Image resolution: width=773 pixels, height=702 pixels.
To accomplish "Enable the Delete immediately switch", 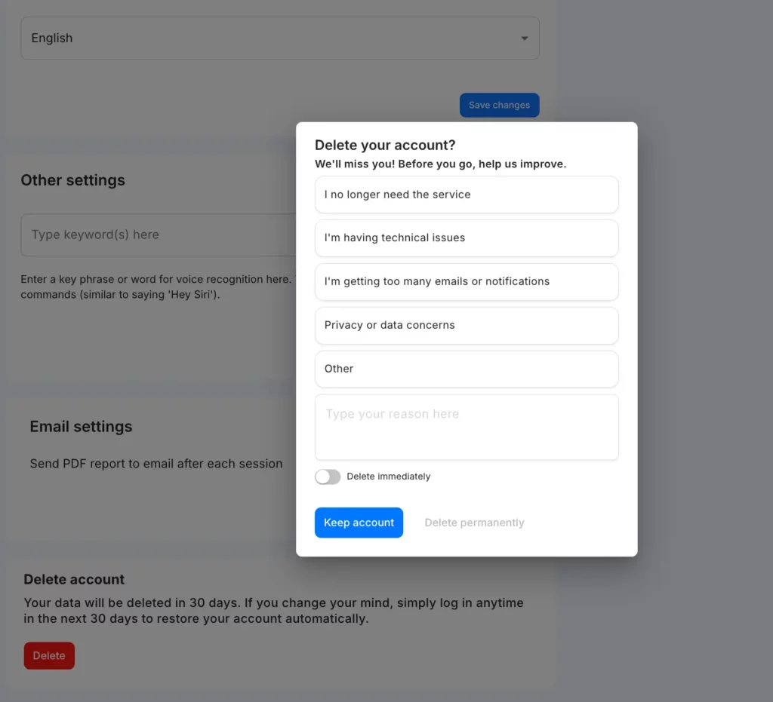I will pyautogui.click(x=328, y=477).
